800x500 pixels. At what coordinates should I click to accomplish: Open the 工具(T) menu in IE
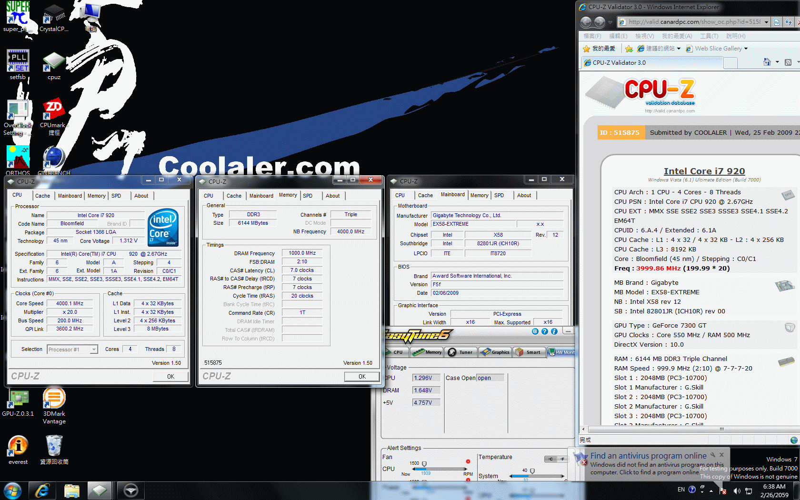[x=709, y=36]
